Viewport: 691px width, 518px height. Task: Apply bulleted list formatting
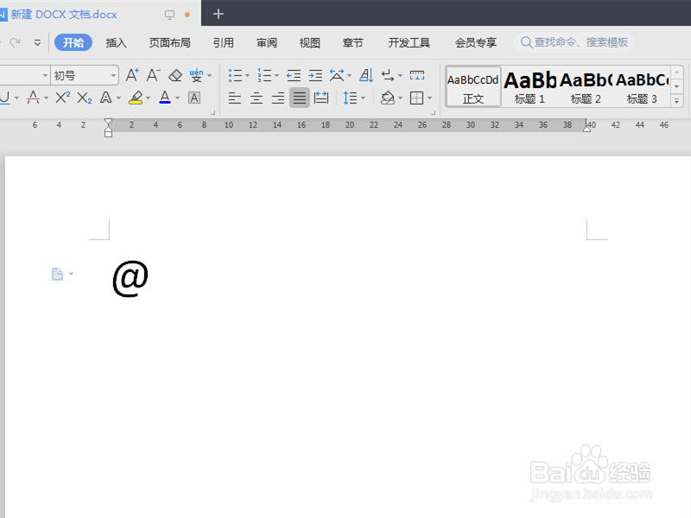[235, 75]
